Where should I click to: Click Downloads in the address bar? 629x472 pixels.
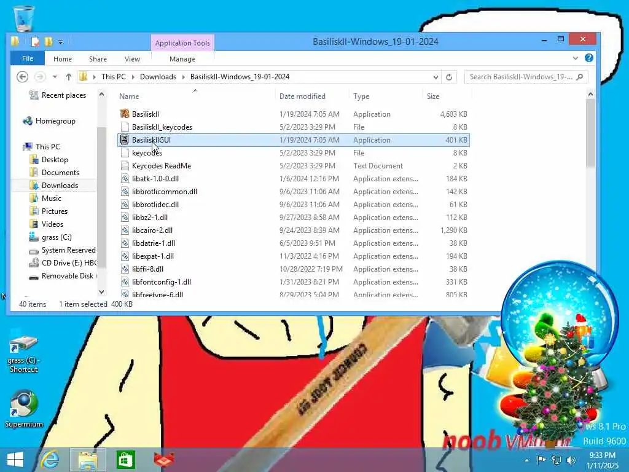[x=158, y=77]
